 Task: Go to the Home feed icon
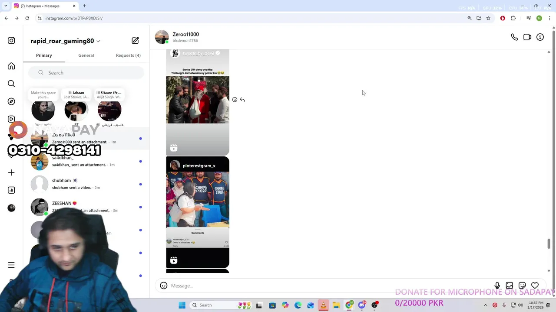click(11, 66)
